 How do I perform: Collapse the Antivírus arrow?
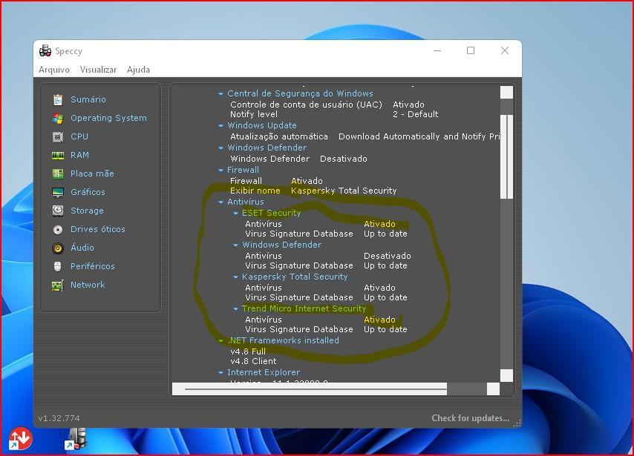(x=220, y=202)
